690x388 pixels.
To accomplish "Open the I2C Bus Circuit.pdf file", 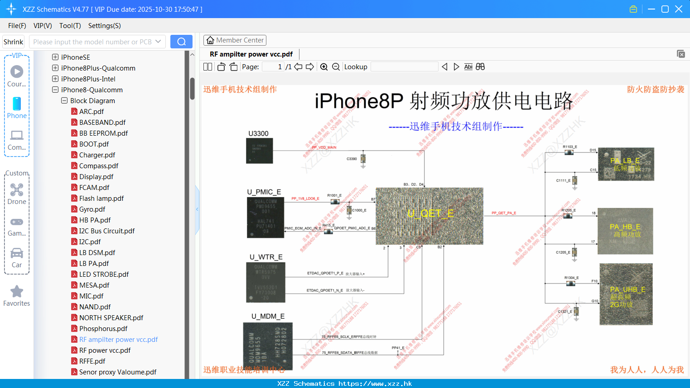I will click(x=107, y=231).
